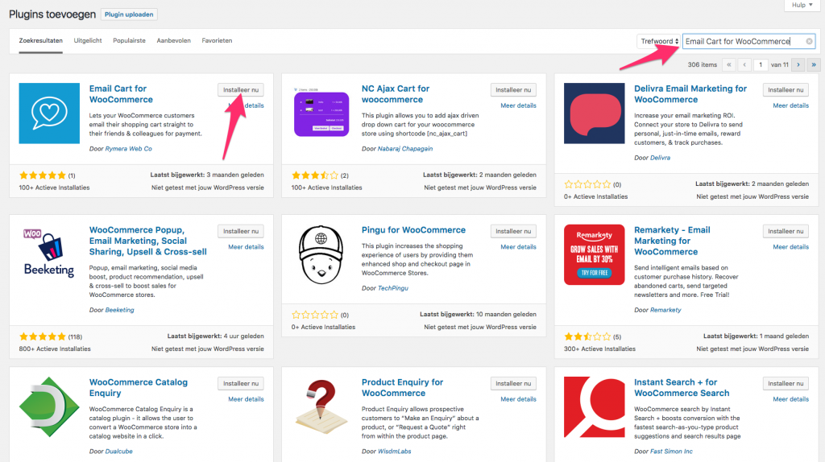Click the Remarkety plugin icon

(x=595, y=254)
